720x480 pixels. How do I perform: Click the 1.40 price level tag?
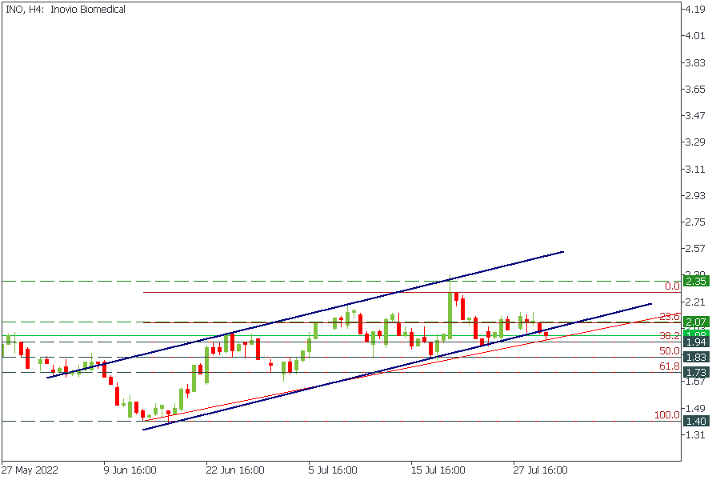click(694, 421)
